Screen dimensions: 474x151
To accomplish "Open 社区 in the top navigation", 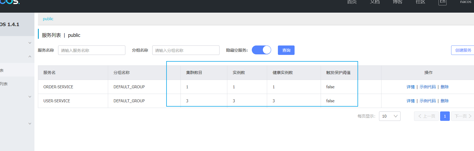I will 420,2.
